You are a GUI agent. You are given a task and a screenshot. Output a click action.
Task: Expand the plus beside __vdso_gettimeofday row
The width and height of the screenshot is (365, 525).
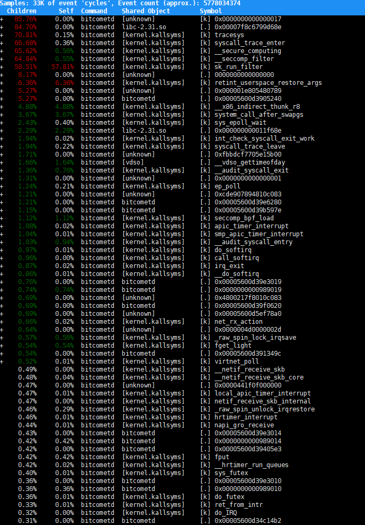click(x=2, y=162)
